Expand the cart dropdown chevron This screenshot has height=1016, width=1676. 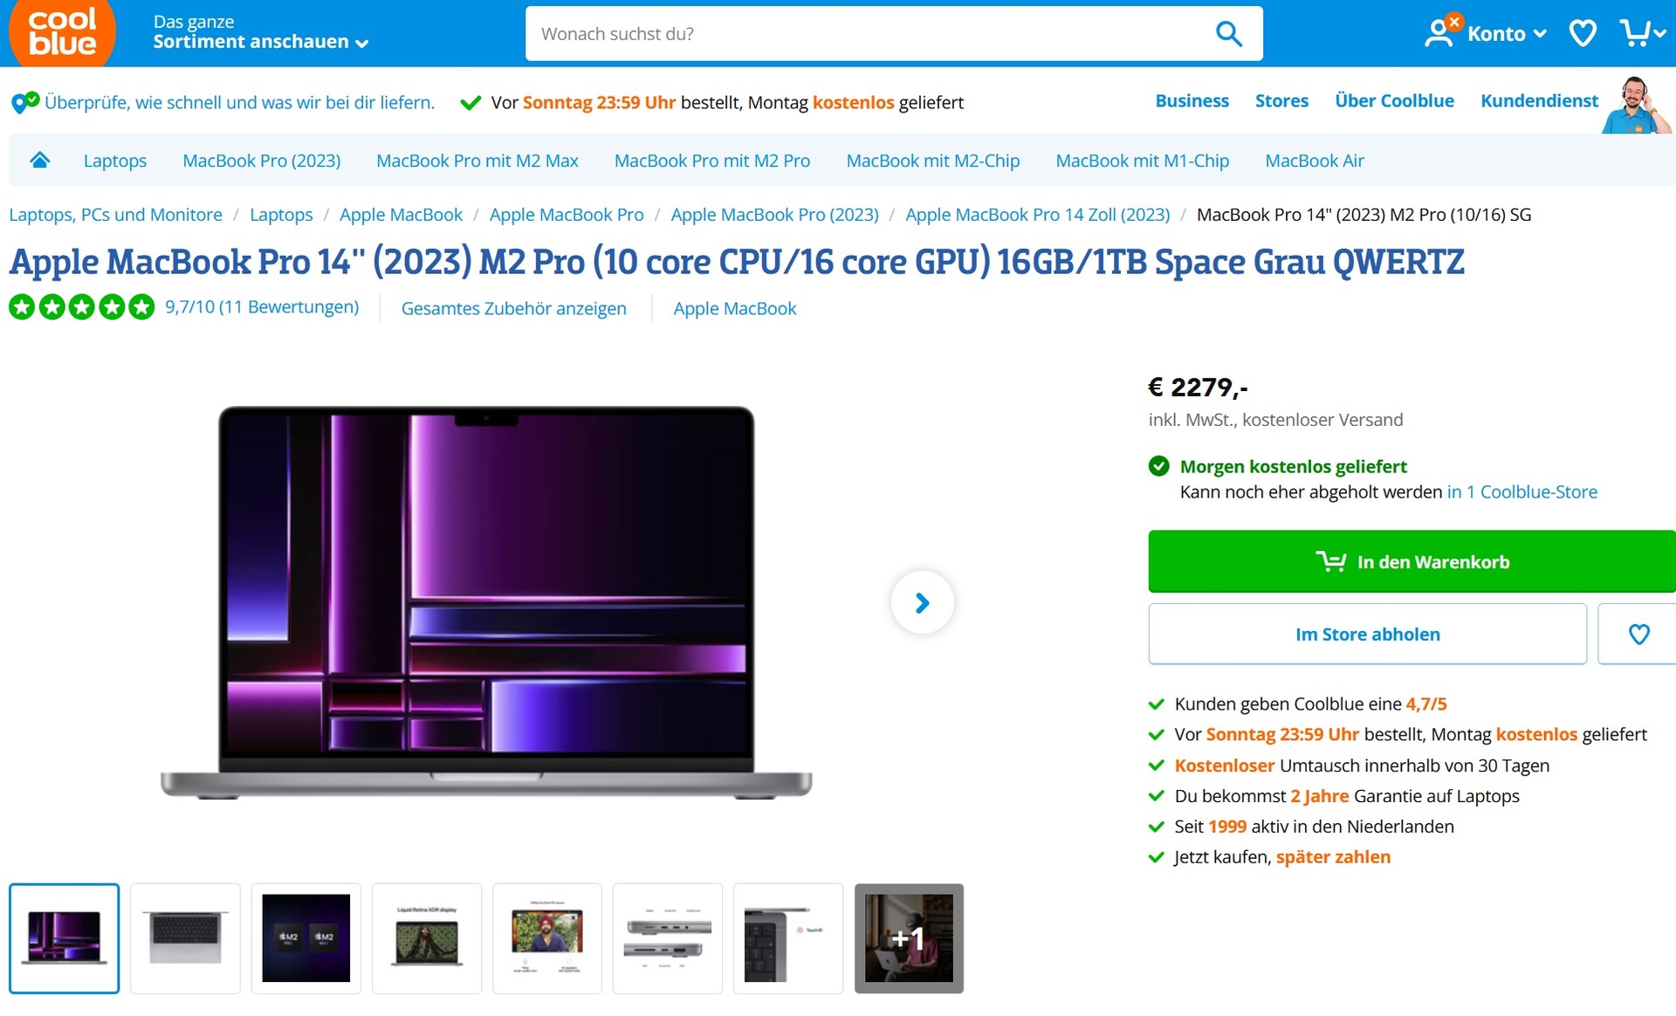1659,34
